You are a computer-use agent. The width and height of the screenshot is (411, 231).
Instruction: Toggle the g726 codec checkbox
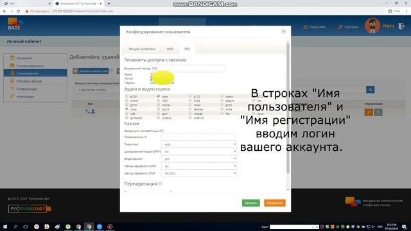point(127,96)
